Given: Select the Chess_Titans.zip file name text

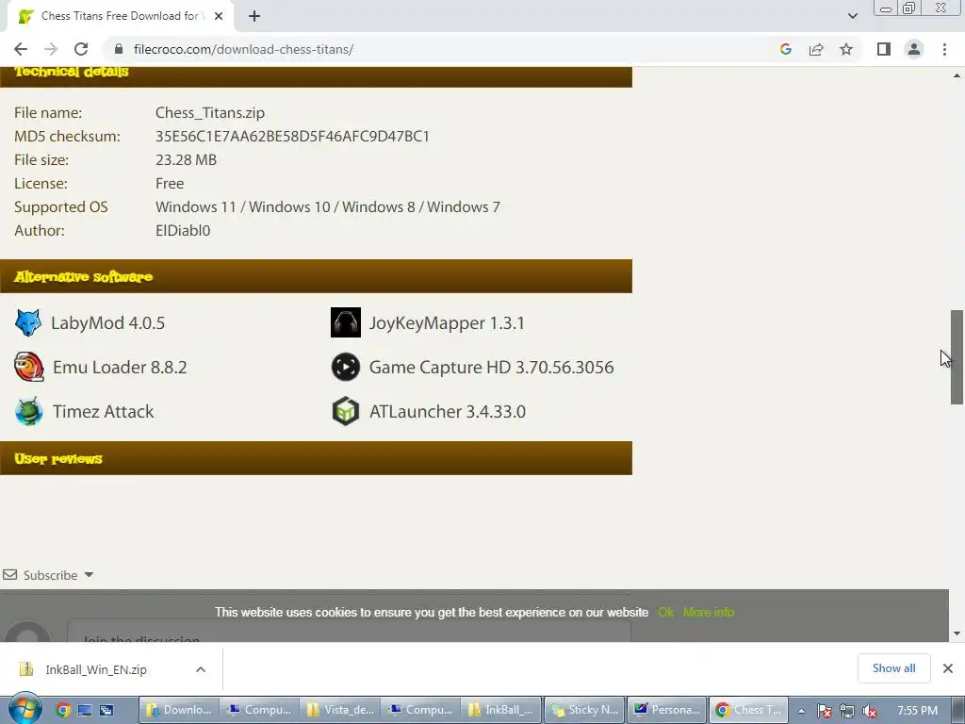Looking at the screenshot, I should [x=210, y=113].
